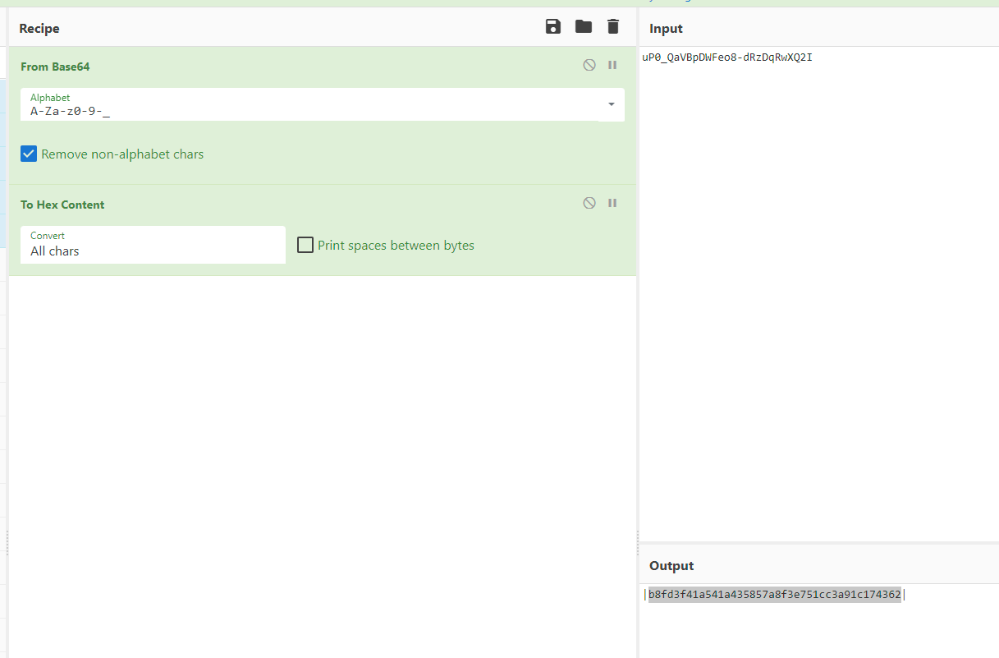Set breakpoint on From Base64 operation

point(612,65)
